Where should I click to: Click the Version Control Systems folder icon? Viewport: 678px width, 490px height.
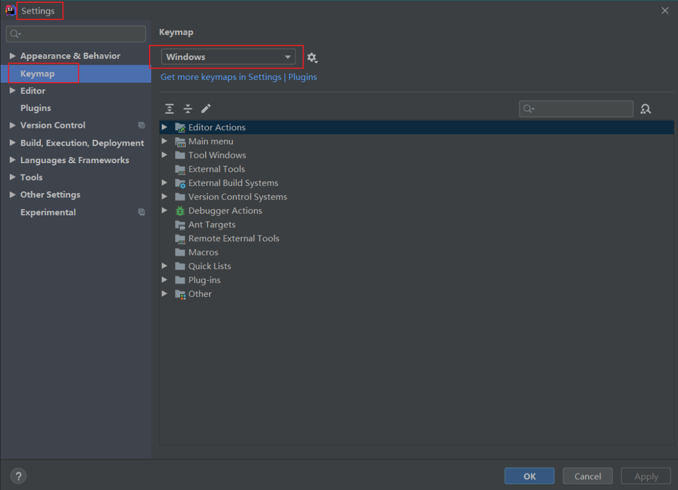[x=180, y=197]
